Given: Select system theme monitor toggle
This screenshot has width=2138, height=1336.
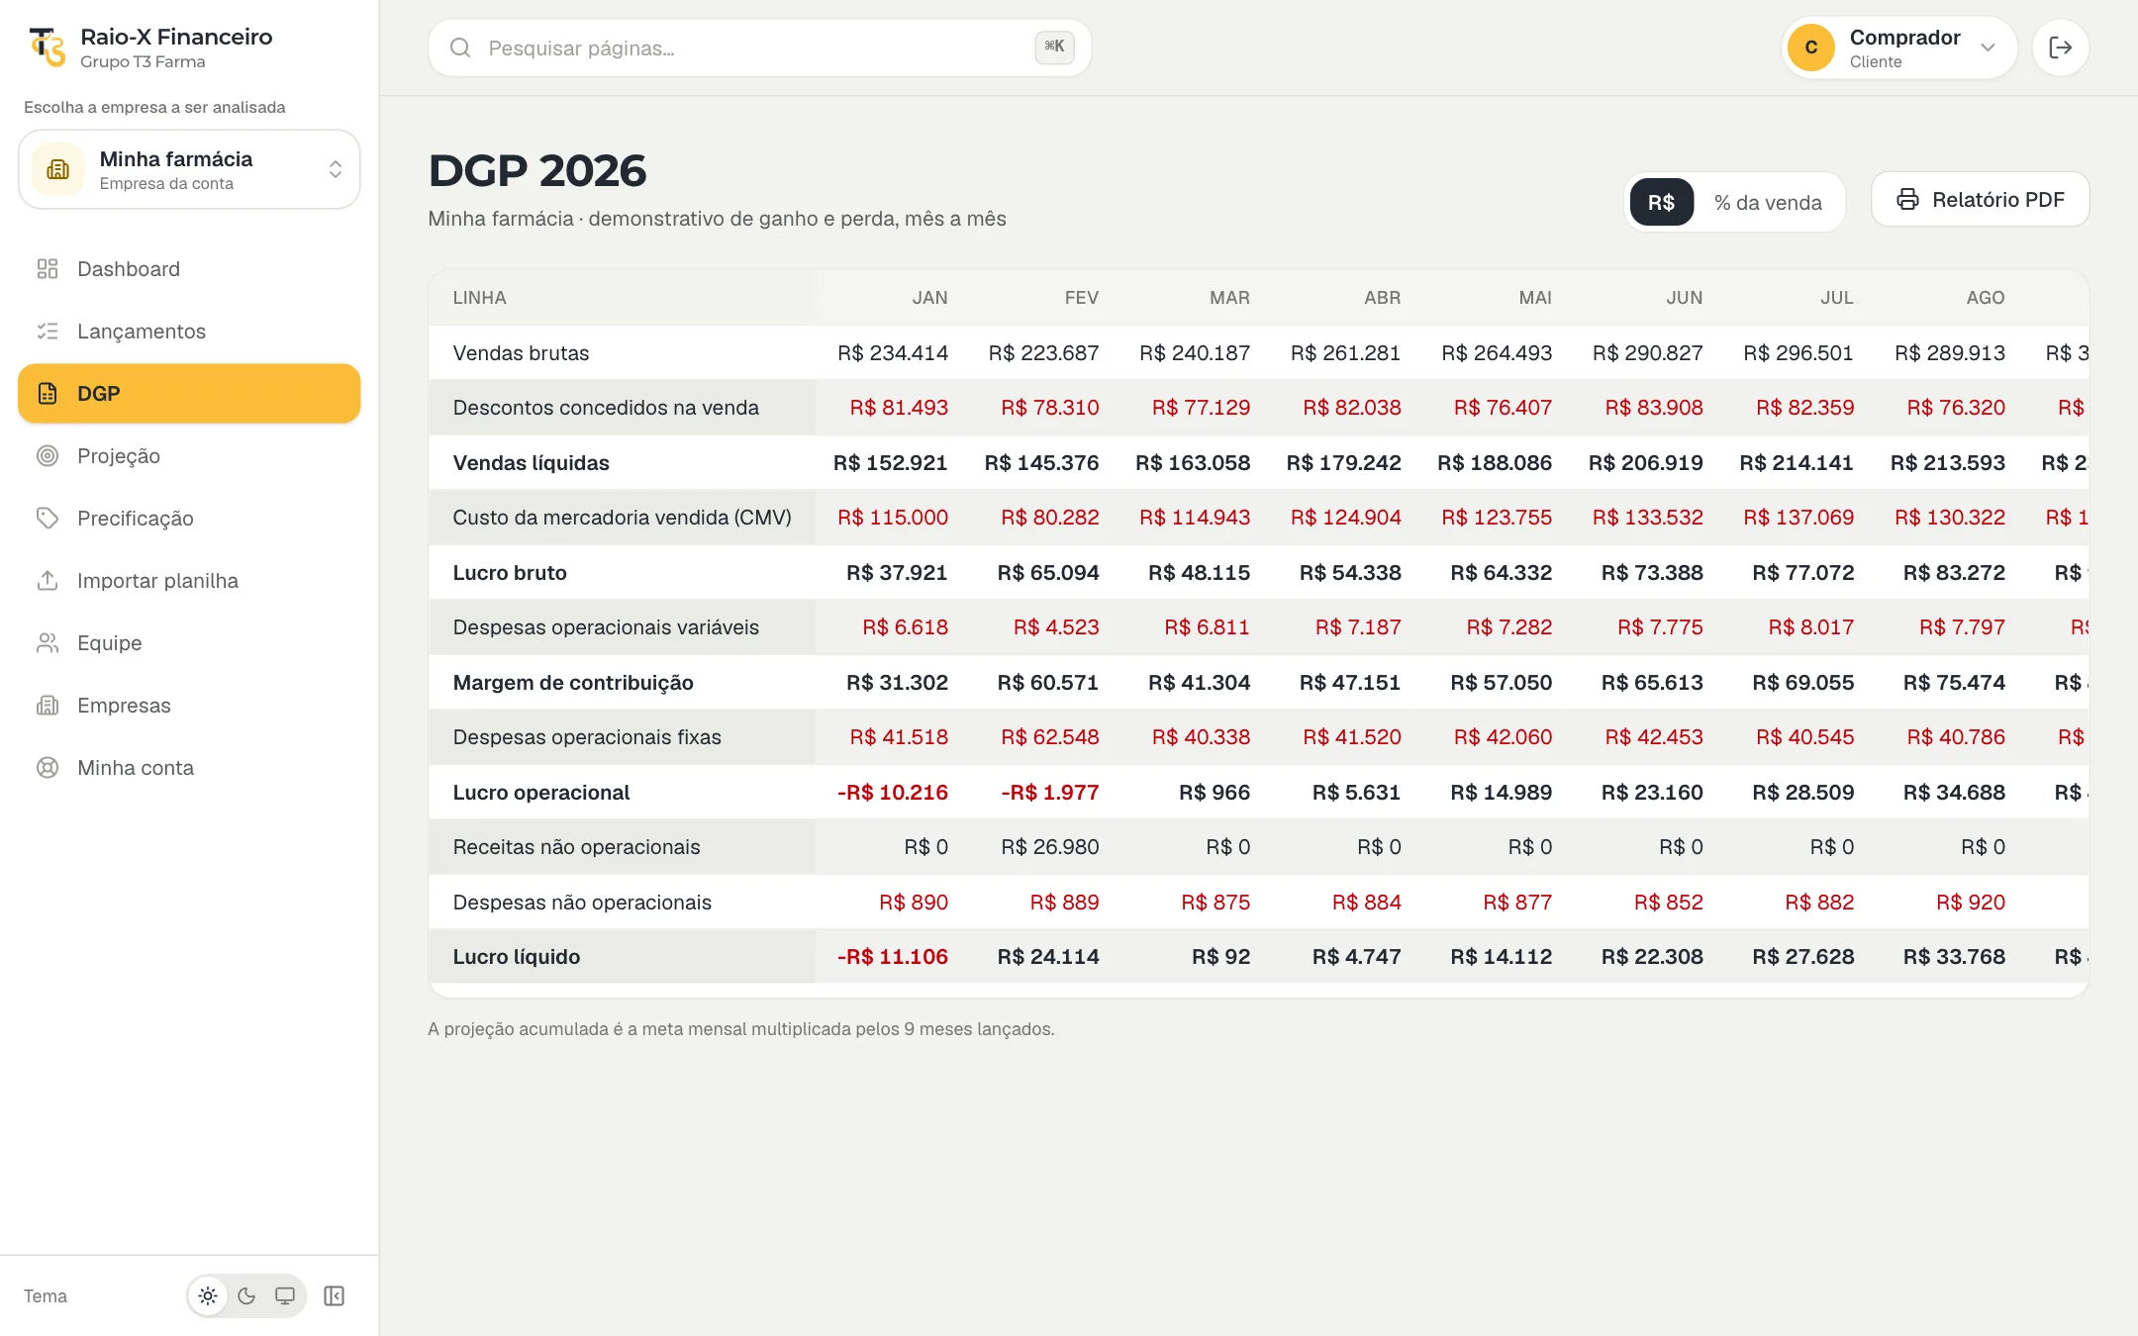Looking at the screenshot, I should click(285, 1296).
